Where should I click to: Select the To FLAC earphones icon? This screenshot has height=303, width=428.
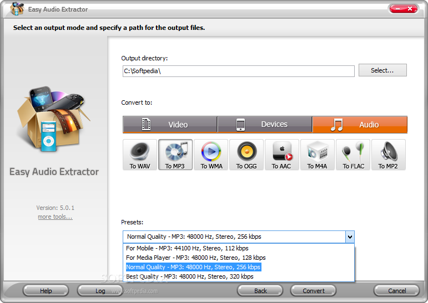coord(353,155)
